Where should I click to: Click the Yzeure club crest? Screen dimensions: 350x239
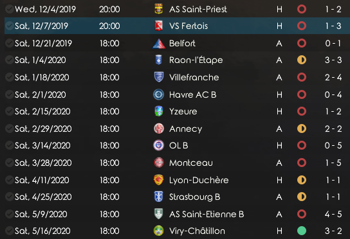pyautogui.click(x=159, y=111)
